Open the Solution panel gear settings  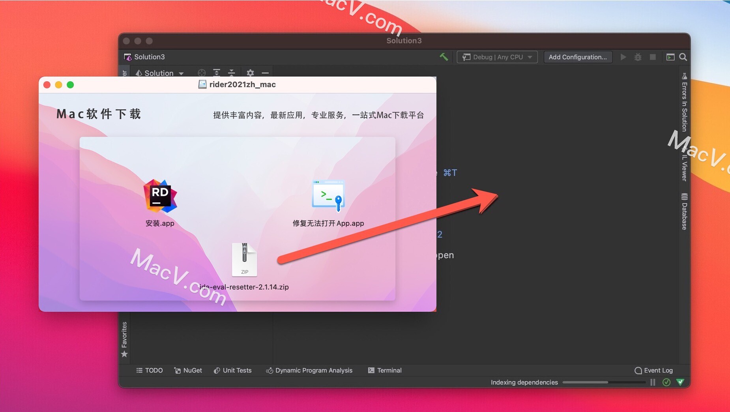click(x=250, y=73)
